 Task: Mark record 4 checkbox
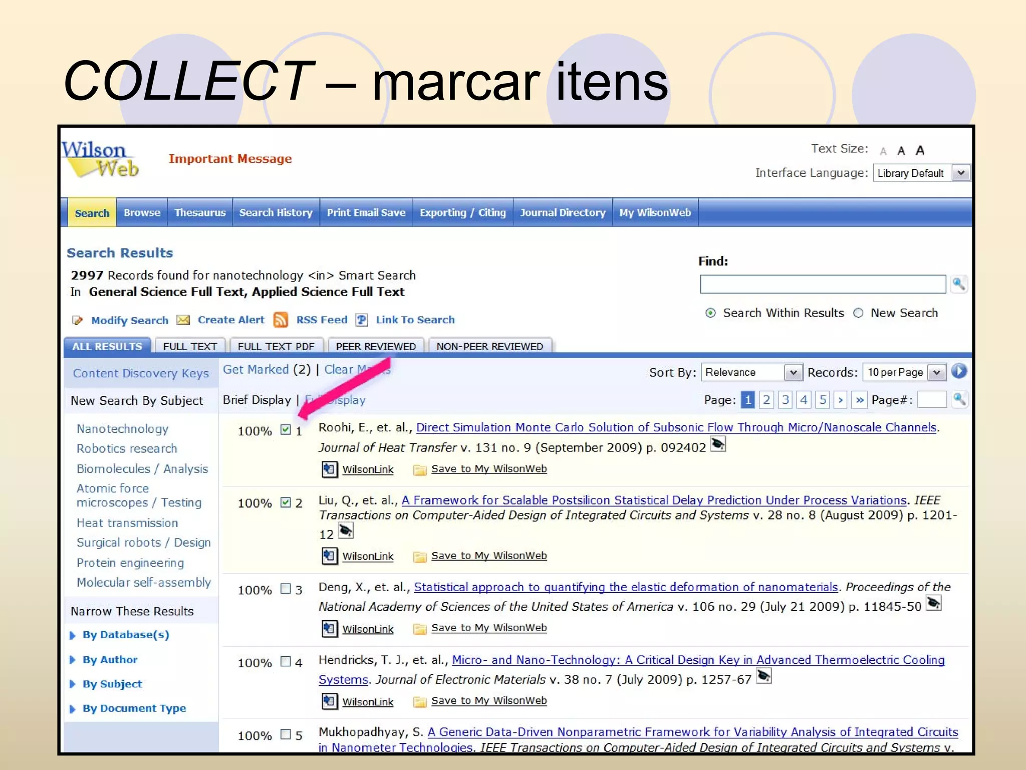286,661
